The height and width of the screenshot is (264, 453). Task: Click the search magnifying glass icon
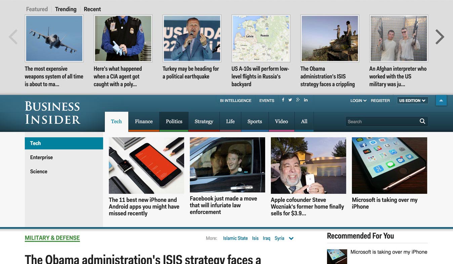pos(422,121)
